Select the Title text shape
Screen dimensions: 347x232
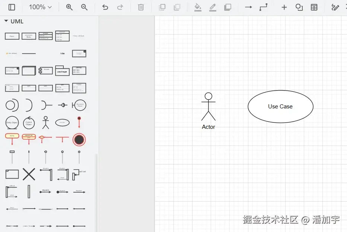63,53
